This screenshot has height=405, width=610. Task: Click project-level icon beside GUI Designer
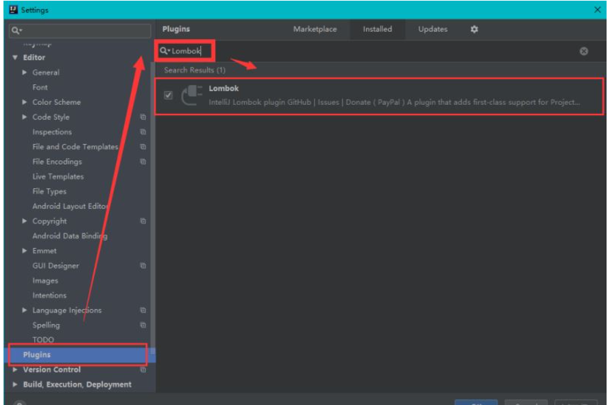click(143, 266)
